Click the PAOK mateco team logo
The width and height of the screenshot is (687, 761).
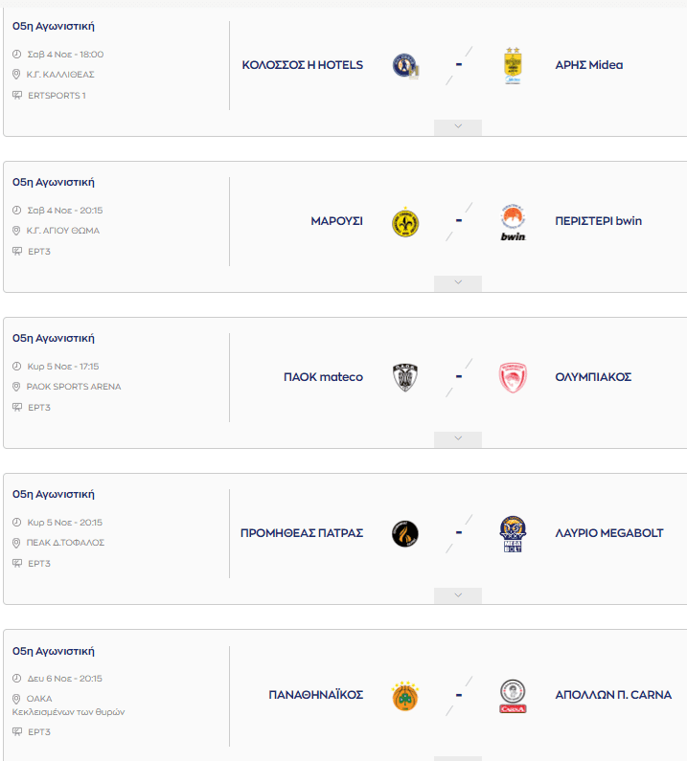click(x=405, y=377)
